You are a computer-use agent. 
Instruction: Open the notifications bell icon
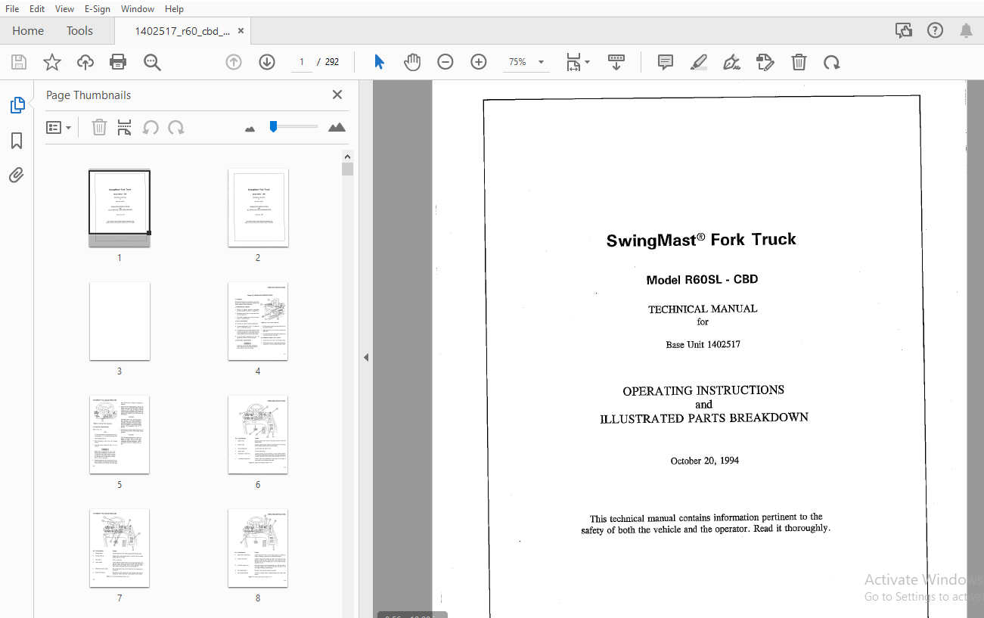pyautogui.click(x=966, y=30)
